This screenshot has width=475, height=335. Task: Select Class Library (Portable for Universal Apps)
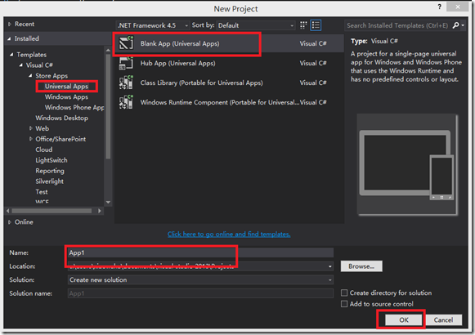[229, 83]
